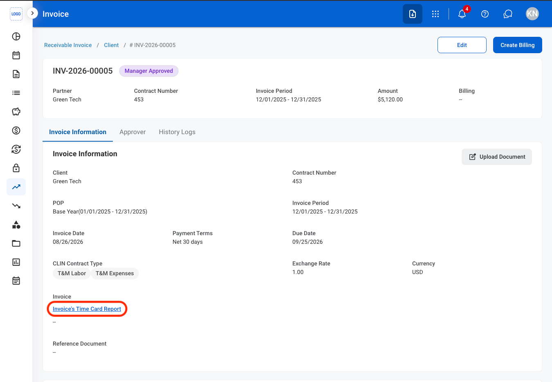Open the History Logs tab
552x382 pixels.
[177, 132]
